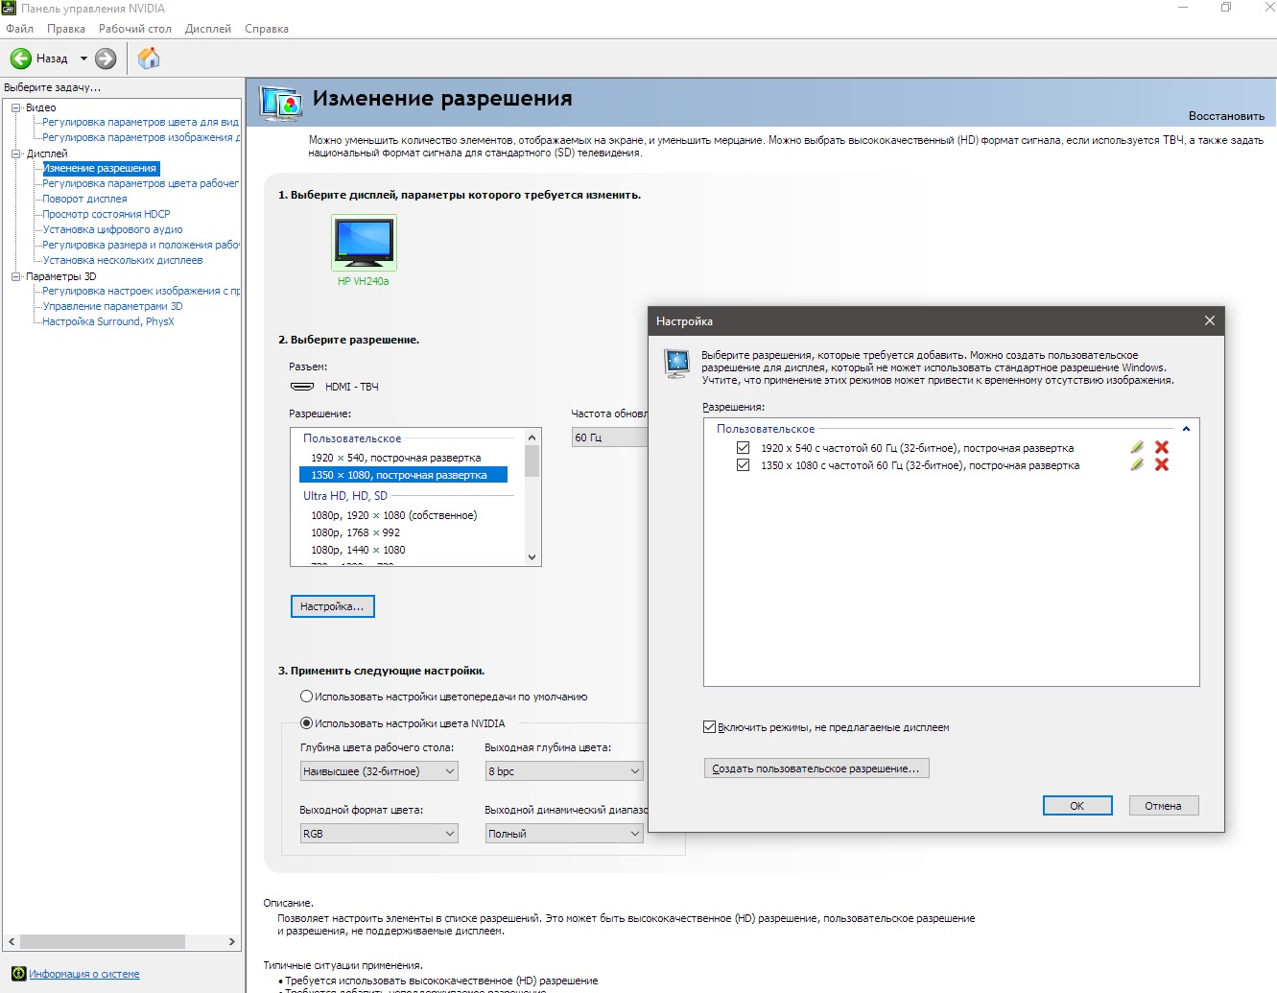This screenshot has width=1277, height=993.
Task: Open the Back button history dropdown arrow
Action: pos(83,59)
